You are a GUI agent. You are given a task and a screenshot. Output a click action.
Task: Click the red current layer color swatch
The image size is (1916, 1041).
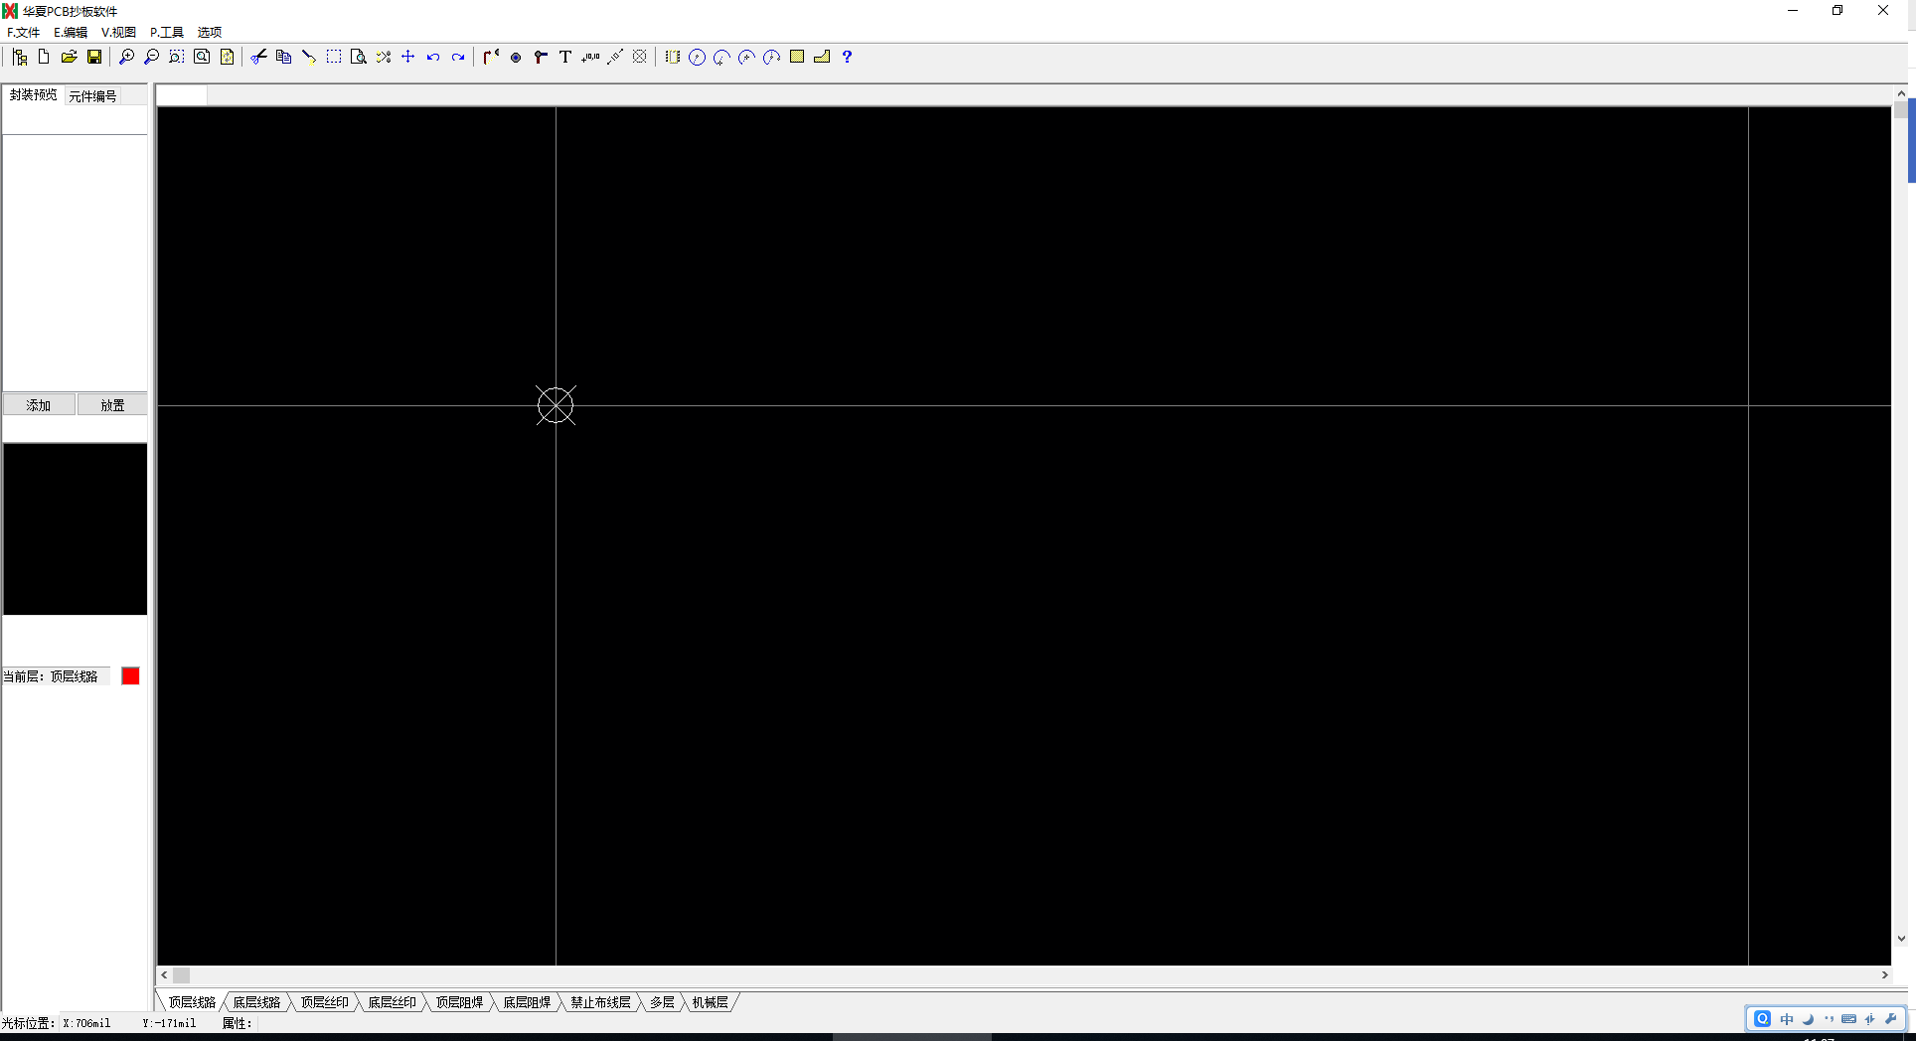[130, 676]
